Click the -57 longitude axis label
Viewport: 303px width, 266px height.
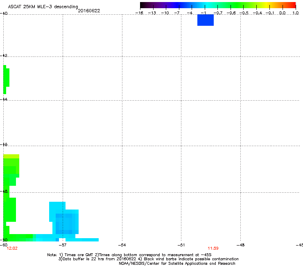coord(63,245)
